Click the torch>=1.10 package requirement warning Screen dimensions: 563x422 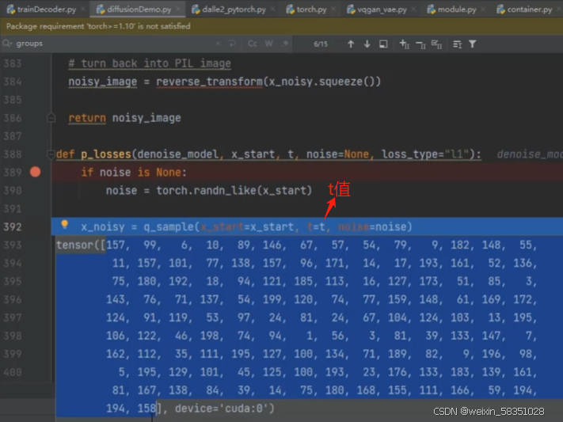pyautogui.click(x=98, y=26)
